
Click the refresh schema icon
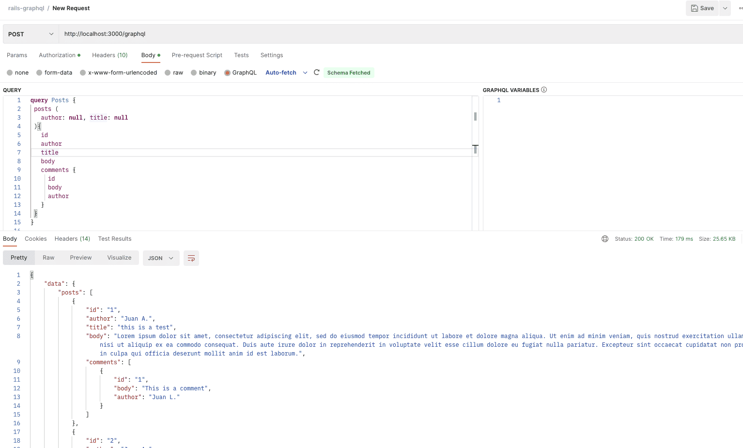click(317, 72)
